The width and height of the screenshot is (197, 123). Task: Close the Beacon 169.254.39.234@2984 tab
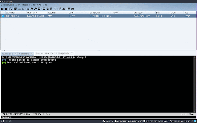[x=72, y=53]
